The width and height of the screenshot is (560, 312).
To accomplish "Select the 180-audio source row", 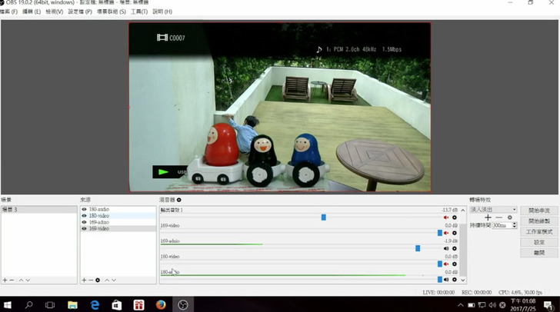I will click(118, 210).
